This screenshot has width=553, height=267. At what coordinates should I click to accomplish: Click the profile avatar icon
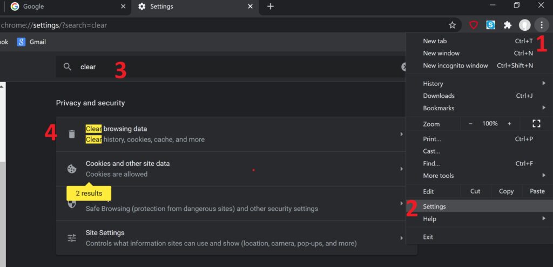point(524,25)
